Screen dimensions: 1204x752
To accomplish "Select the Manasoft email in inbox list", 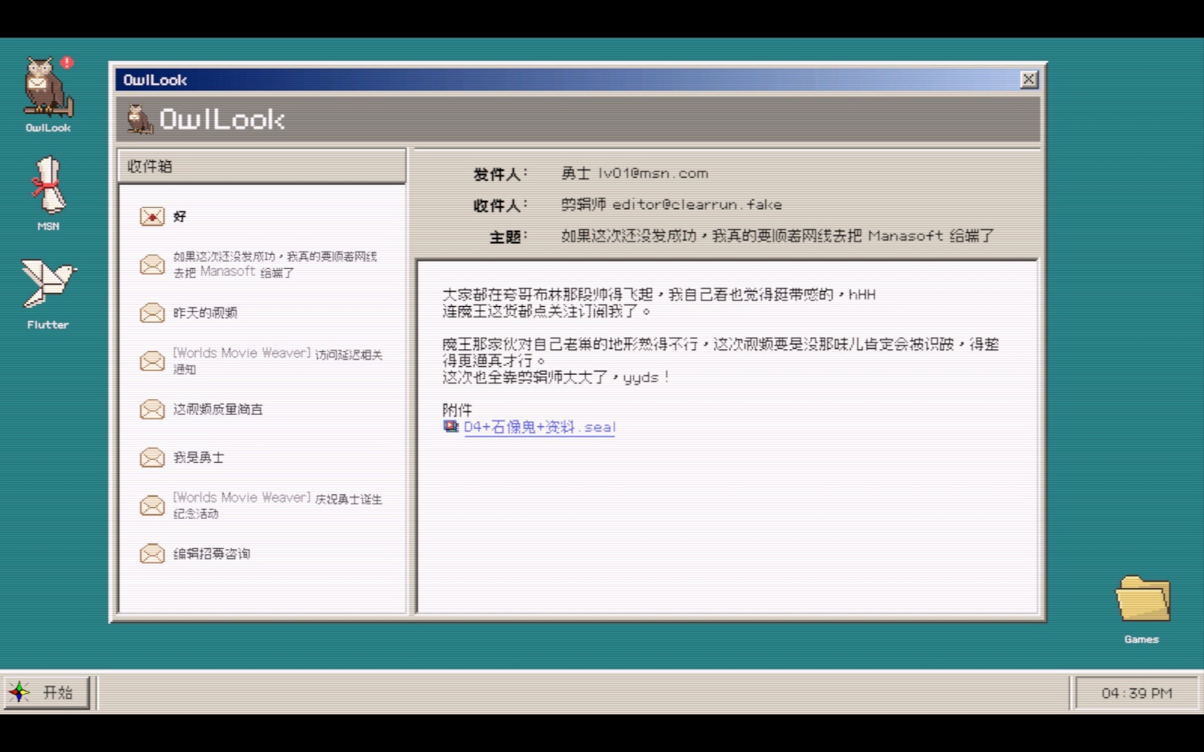I will coord(274,264).
